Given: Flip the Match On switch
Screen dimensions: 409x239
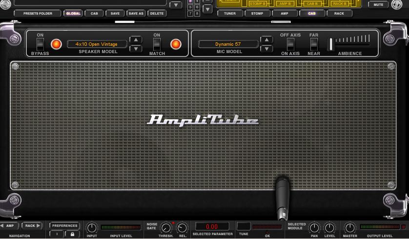Looking at the screenshot, I should [x=157, y=44].
